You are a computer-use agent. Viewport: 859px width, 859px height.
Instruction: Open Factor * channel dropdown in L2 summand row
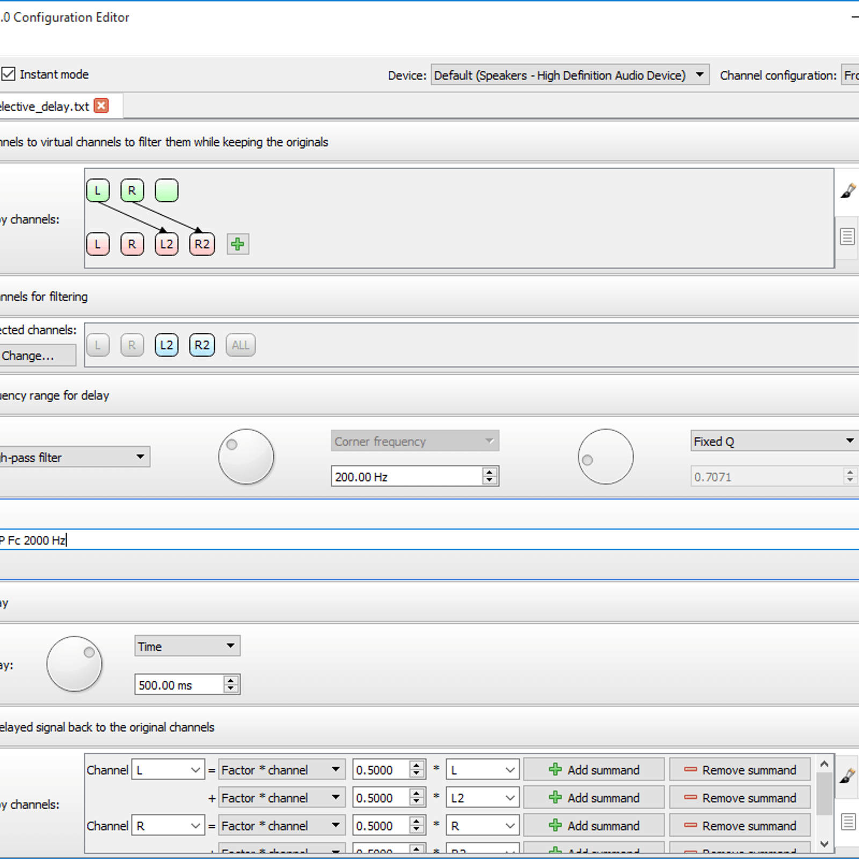tap(281, 798)
